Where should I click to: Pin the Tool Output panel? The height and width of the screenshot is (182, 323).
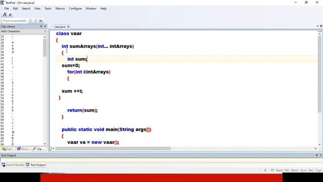tap(316, 155)
